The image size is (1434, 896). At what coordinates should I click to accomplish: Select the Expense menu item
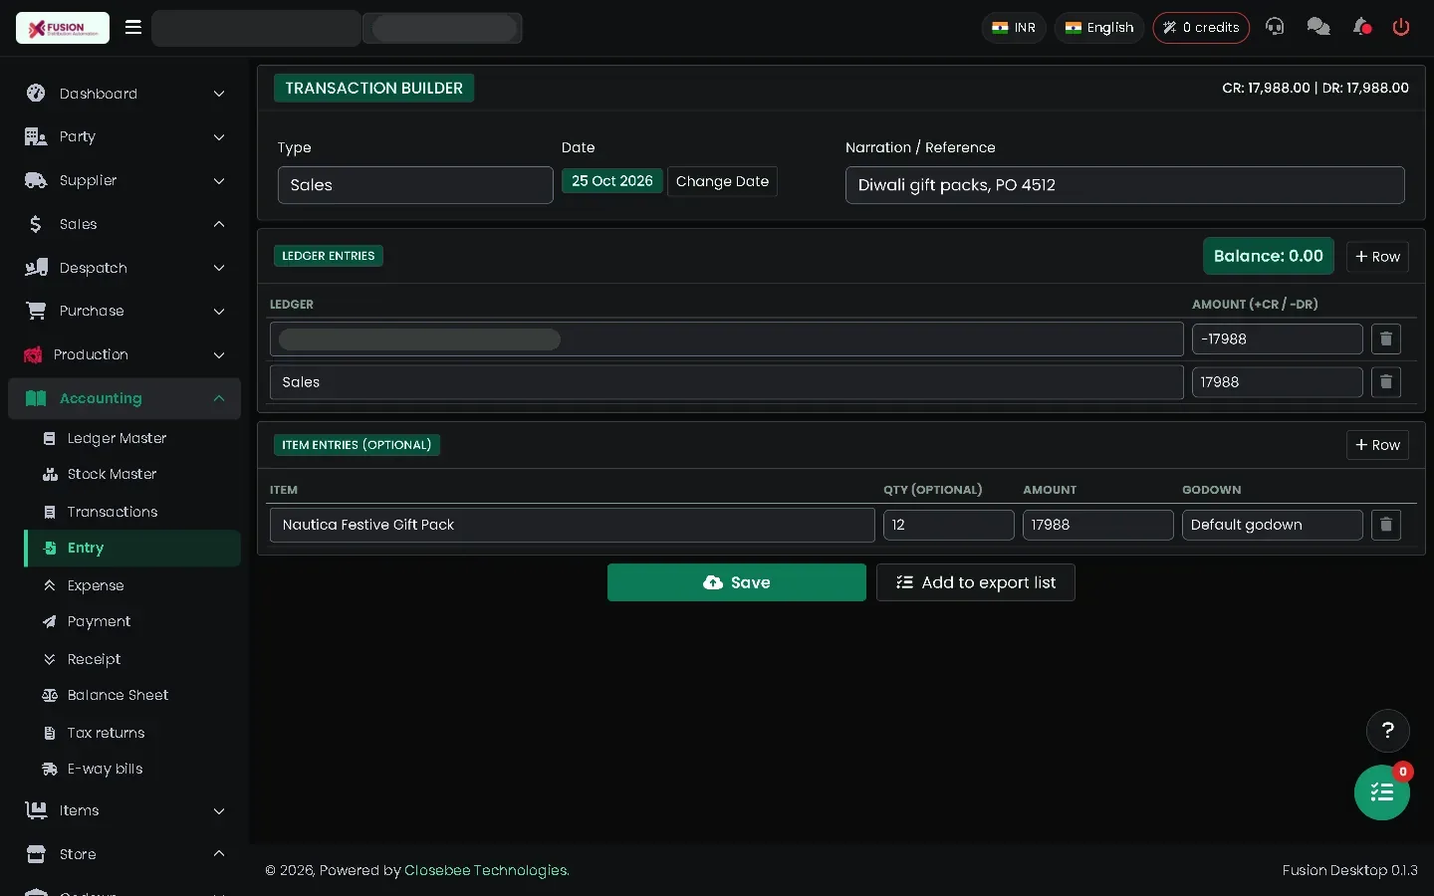(x=95, y=585)
